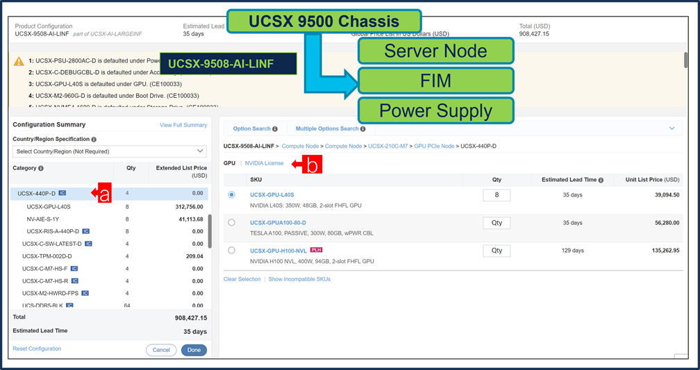
Task: Click the 41,113.68 extended price value
Action: 190,219
